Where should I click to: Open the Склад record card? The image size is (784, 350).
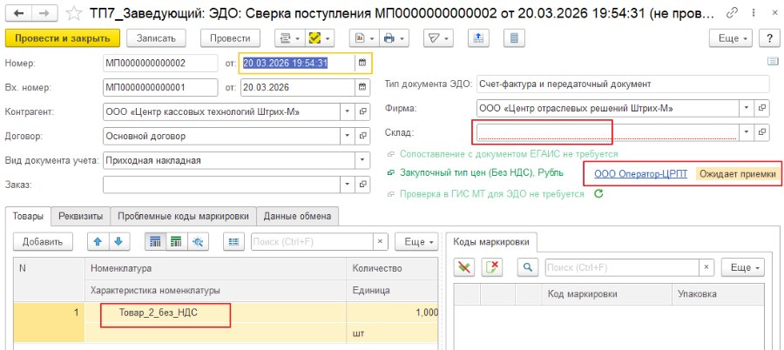(x=761, y=132)
